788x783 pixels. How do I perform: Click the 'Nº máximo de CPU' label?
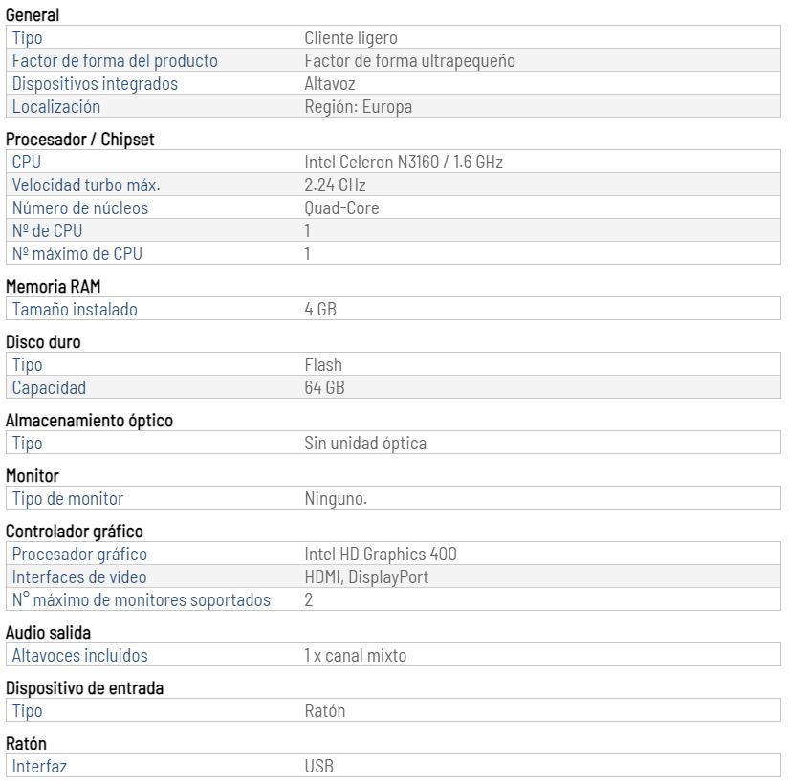pos(77,253)
